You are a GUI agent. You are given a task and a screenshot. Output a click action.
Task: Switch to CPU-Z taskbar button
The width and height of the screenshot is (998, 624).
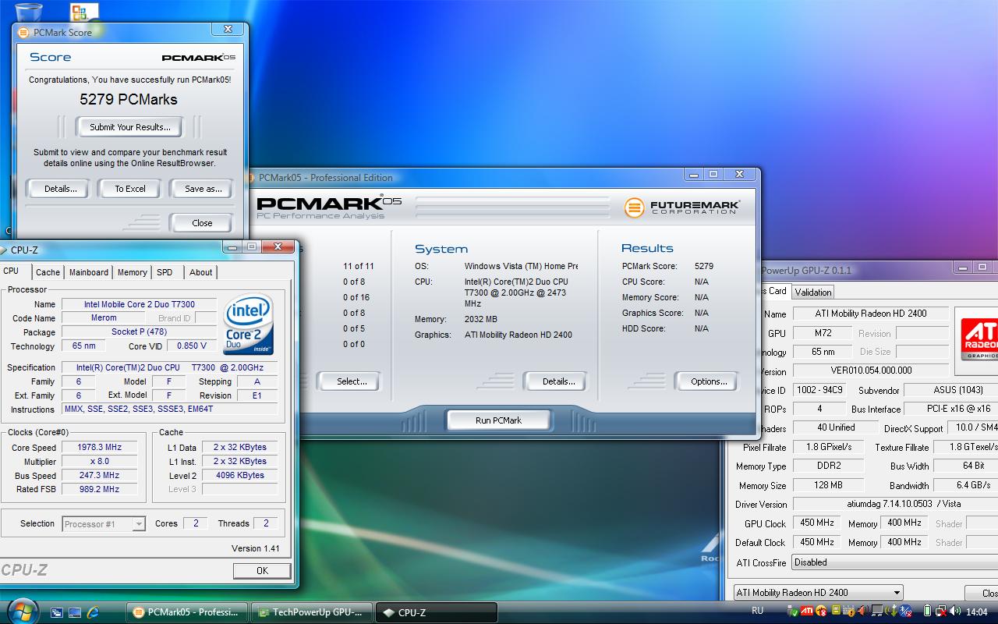tap(437, 612)
